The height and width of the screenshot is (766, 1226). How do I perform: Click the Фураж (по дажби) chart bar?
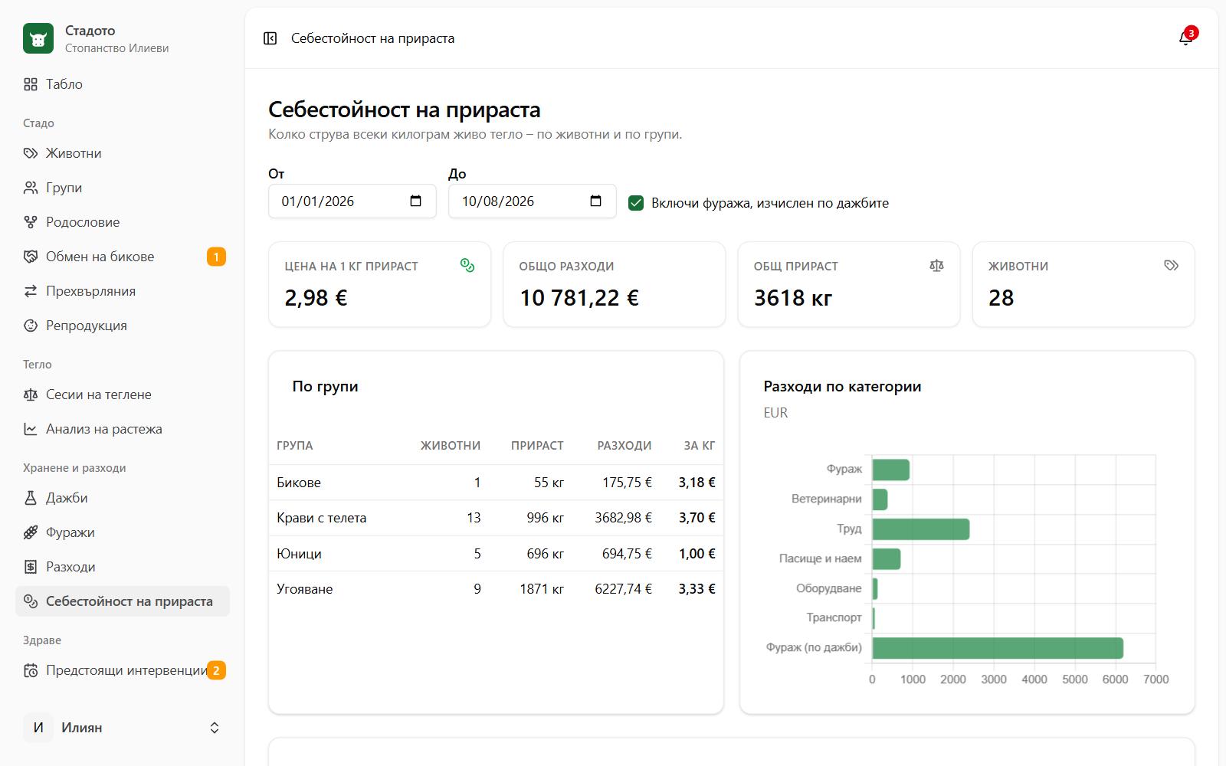click(x=998, y=648)
